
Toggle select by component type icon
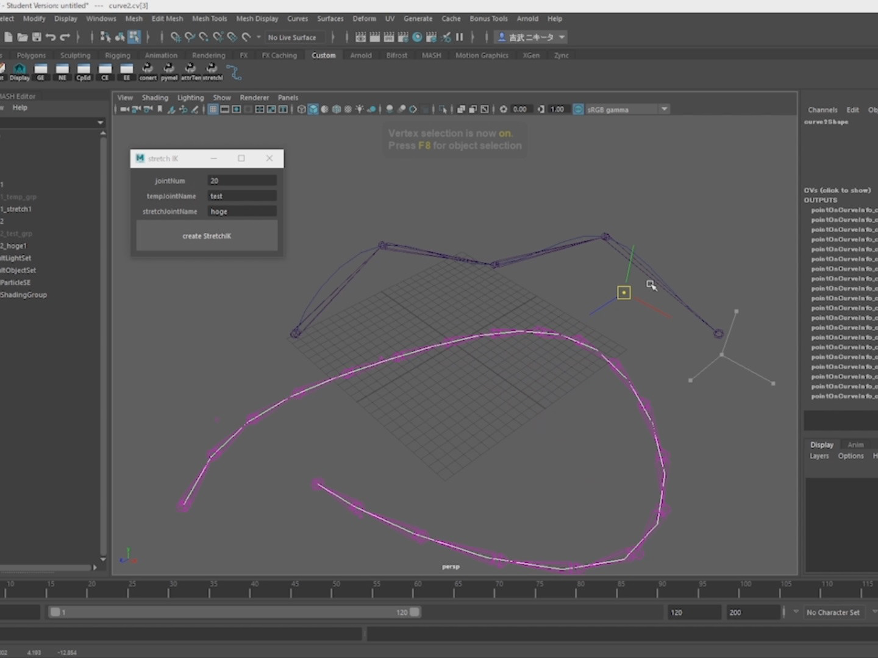click(134, 37)
